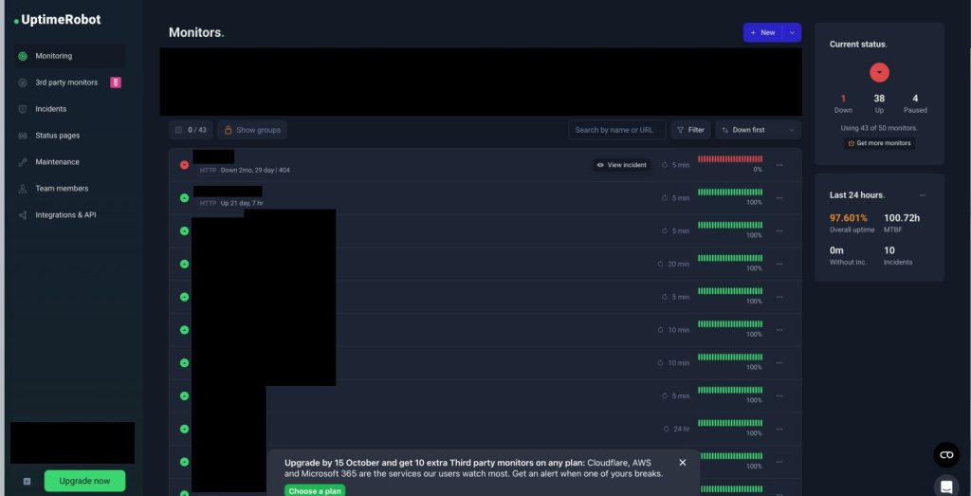The height and width of the screenshot is (496, 971).
Task: Click View incident on the down monitor
Action: point(622,165)
